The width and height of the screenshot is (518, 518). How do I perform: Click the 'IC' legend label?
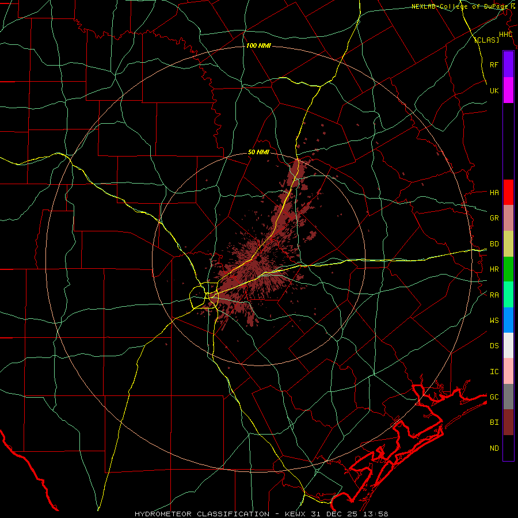point(494,372)
